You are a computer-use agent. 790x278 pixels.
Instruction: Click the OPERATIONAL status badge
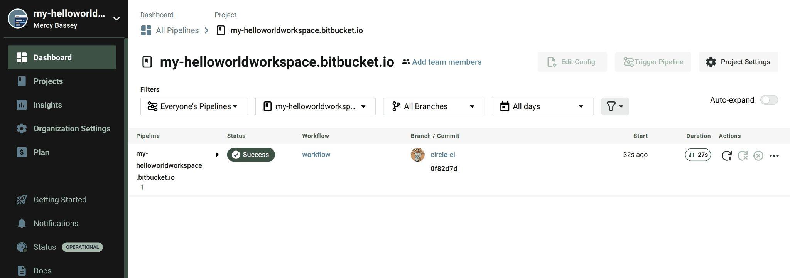[82, 247]
